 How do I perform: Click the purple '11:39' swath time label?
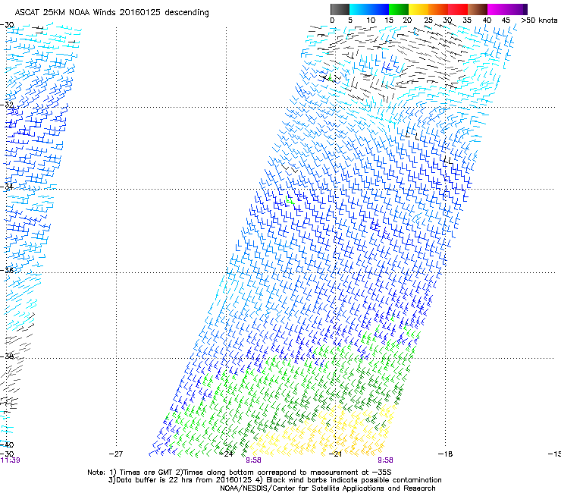(x=10, y=460)
